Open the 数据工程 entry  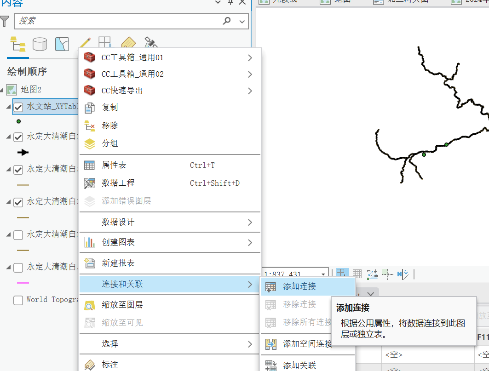coord(170,183)
